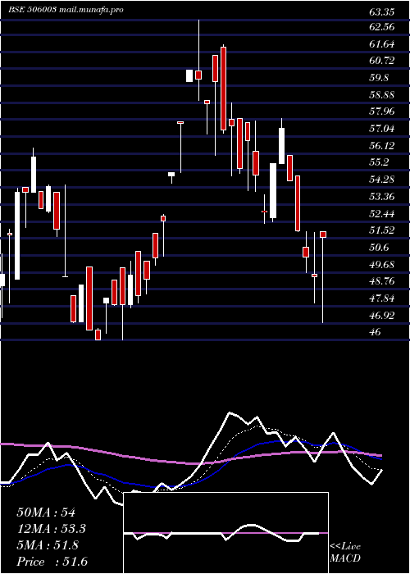Screen dimensions: 410x574
Task: Click the 63.35 price axis label
Action: [382, 12]
